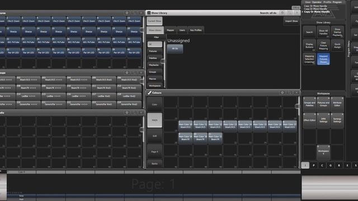
Task: Click the Banks button in Colours window
Action: (154, 164)
